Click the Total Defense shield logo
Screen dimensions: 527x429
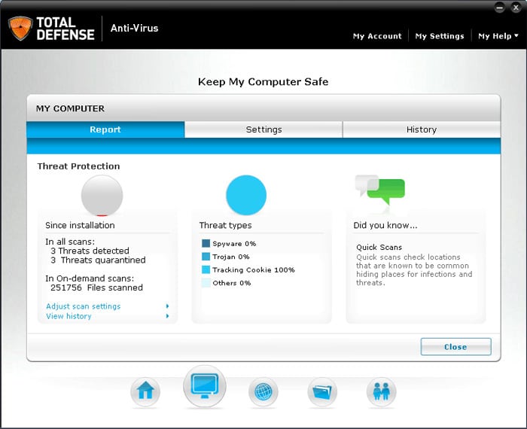click(x=20, y=29)
